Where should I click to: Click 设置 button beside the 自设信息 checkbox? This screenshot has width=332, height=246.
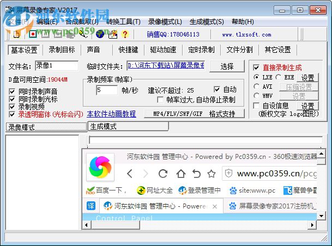[307, 106]
